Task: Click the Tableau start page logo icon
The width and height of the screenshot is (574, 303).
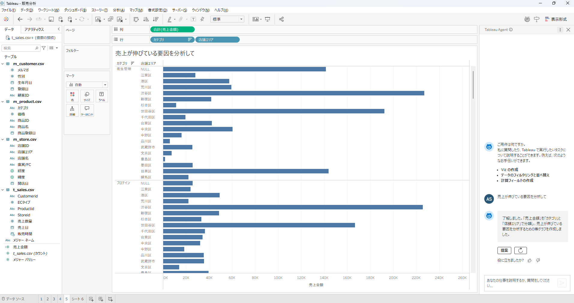Action: (x=6, y=19)
